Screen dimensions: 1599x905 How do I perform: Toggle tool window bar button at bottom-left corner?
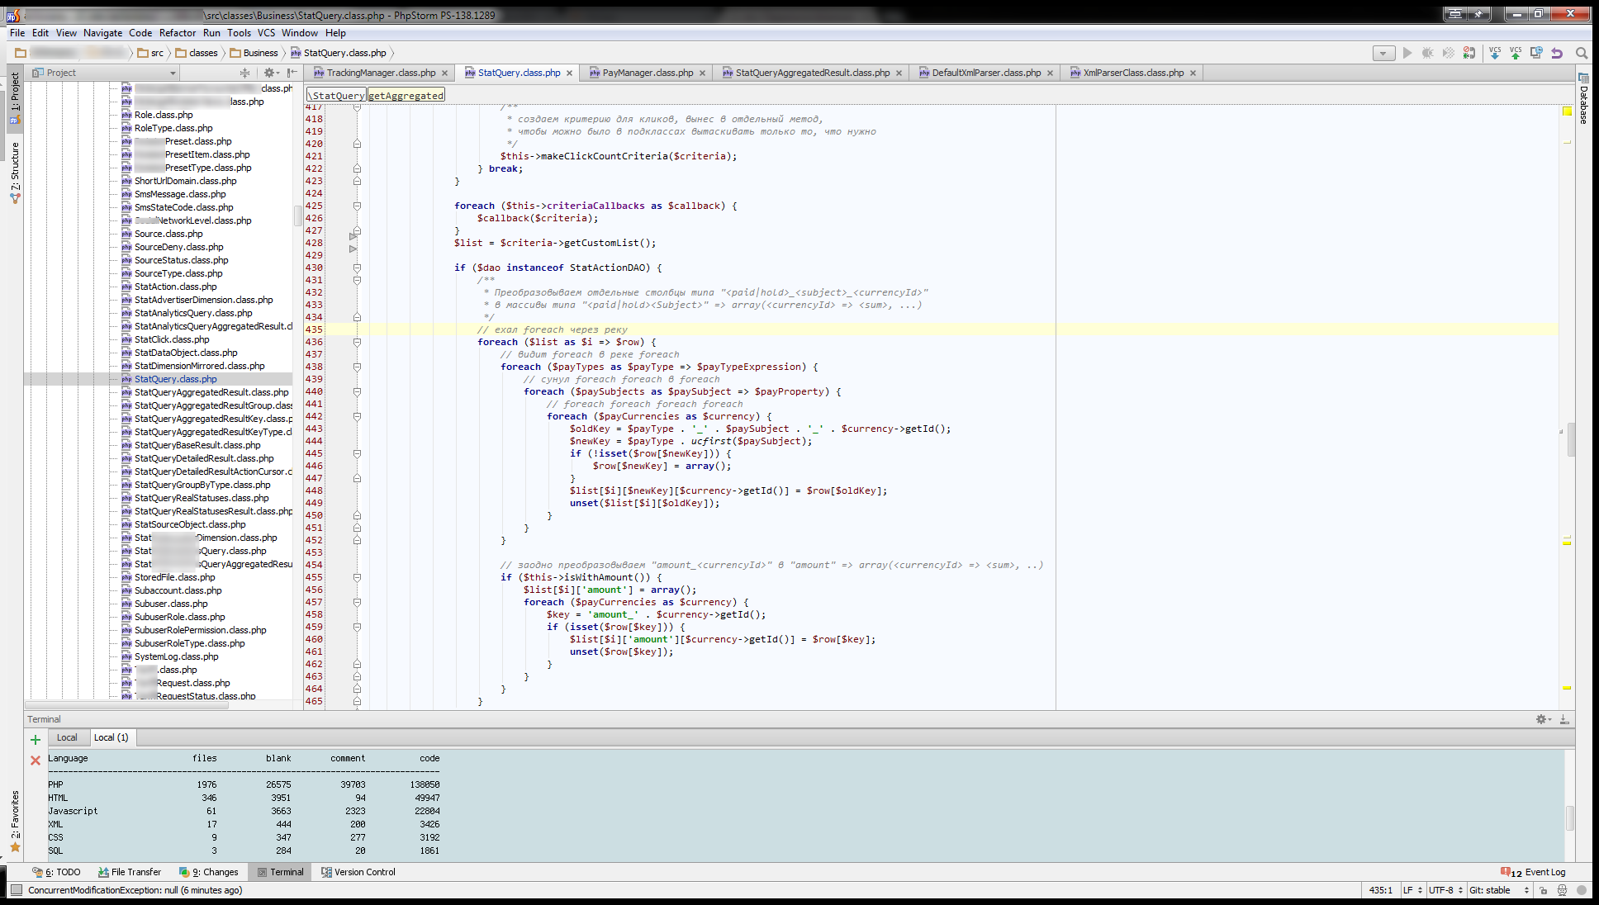pyautogui.click(x=16, y=890)
